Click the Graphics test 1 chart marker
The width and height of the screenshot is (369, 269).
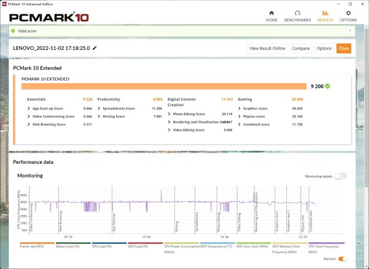tap(277, 221)
